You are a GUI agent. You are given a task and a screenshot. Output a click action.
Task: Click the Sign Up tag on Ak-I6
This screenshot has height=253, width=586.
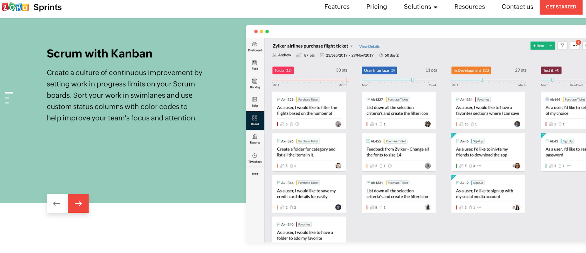tap(478, 141)
